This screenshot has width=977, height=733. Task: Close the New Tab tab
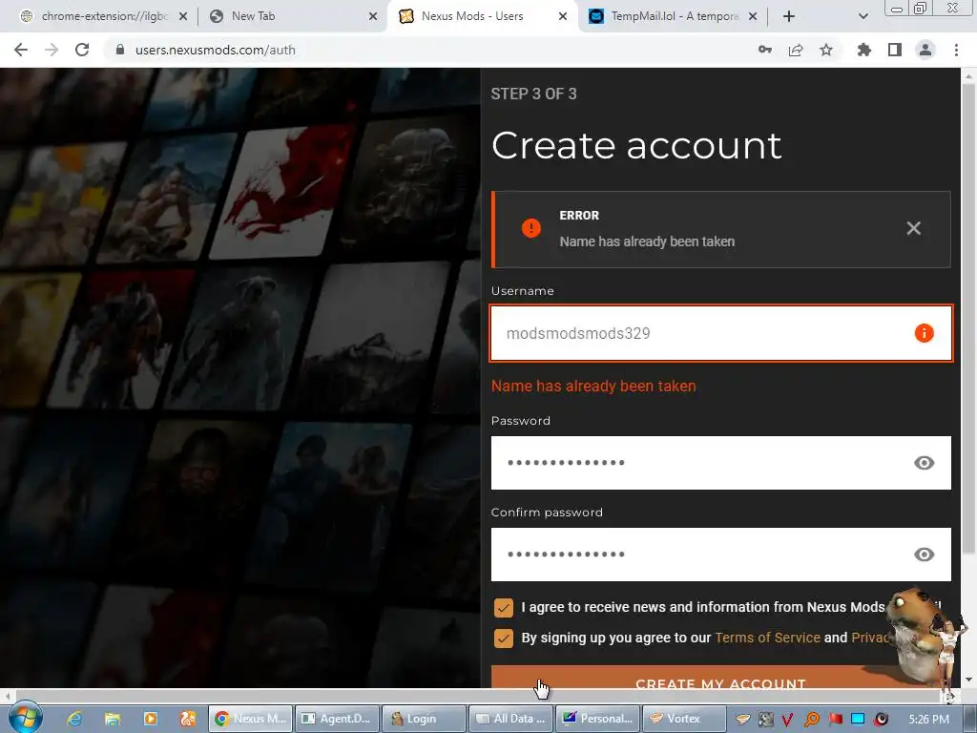[x=373, y=16]
